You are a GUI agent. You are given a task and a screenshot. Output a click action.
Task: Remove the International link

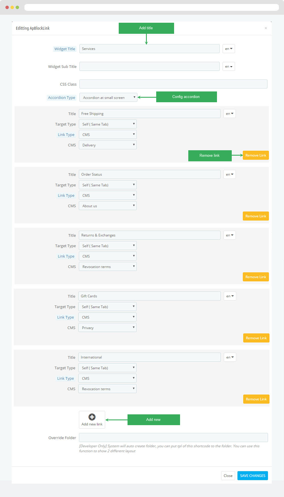pos(256,399)
